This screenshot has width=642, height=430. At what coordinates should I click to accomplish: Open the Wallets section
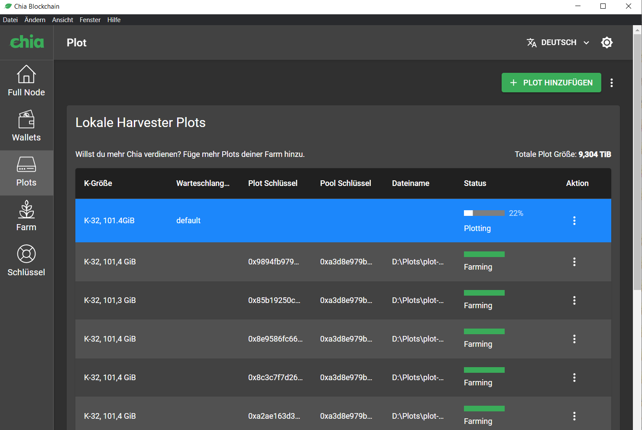tap(26, 126)
